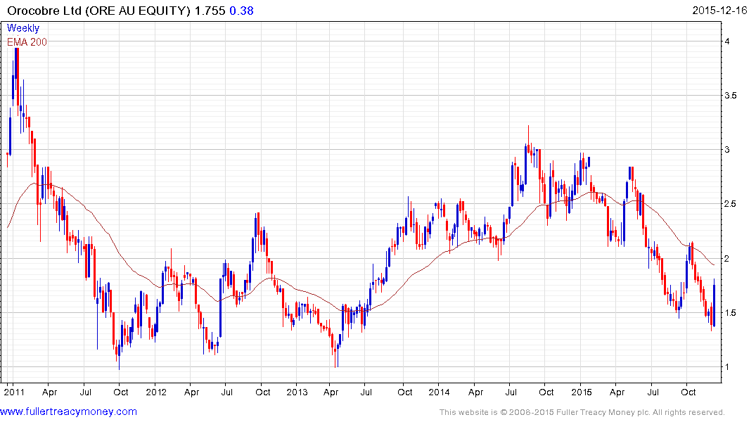Click the Oct label before 2014
Image resolution: width=756 pixels, height=422 pixels.
pyautogui.click(x=404, y=392)
